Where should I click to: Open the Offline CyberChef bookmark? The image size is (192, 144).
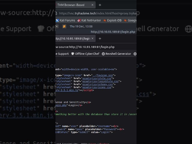point(85,54)
